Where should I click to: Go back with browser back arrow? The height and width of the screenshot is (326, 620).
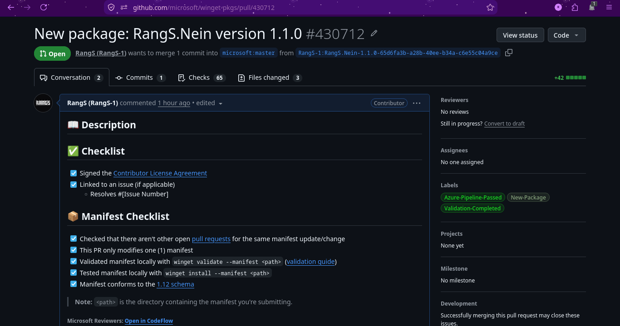coord(11,7)
